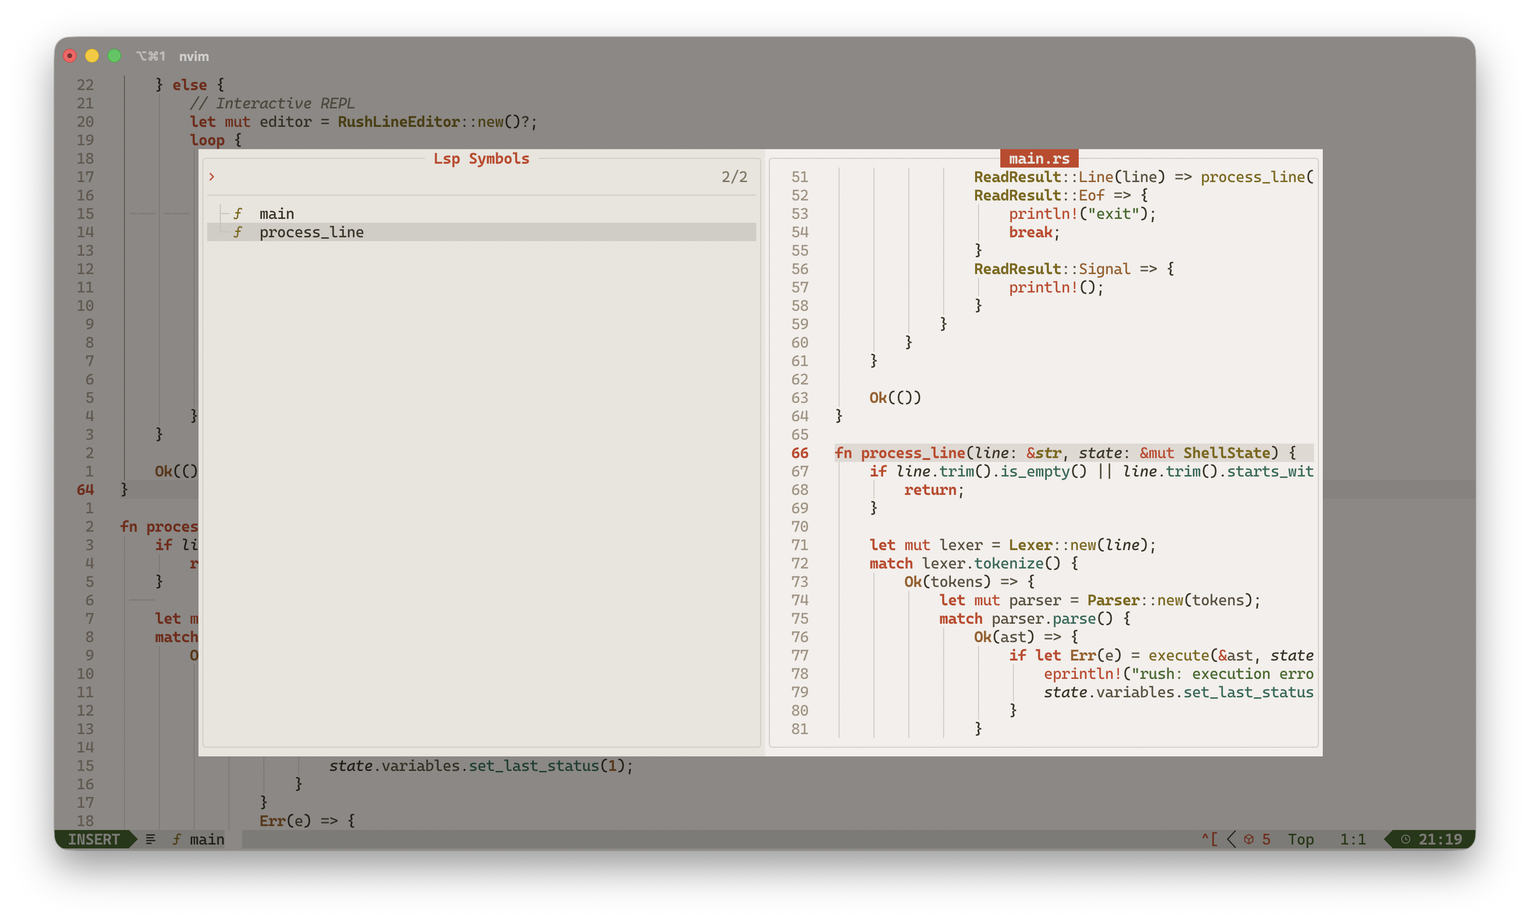The width and height of the screenshot is (1530, 922).
Task: Click the 'return;' statement on preview line 68
Action: [934, 490]
